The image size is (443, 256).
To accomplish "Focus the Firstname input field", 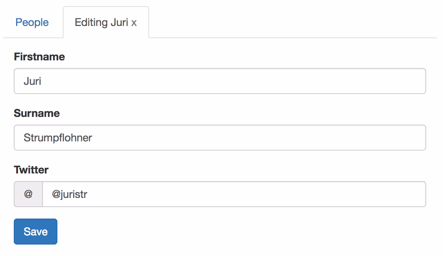I will tap(220, 81).
